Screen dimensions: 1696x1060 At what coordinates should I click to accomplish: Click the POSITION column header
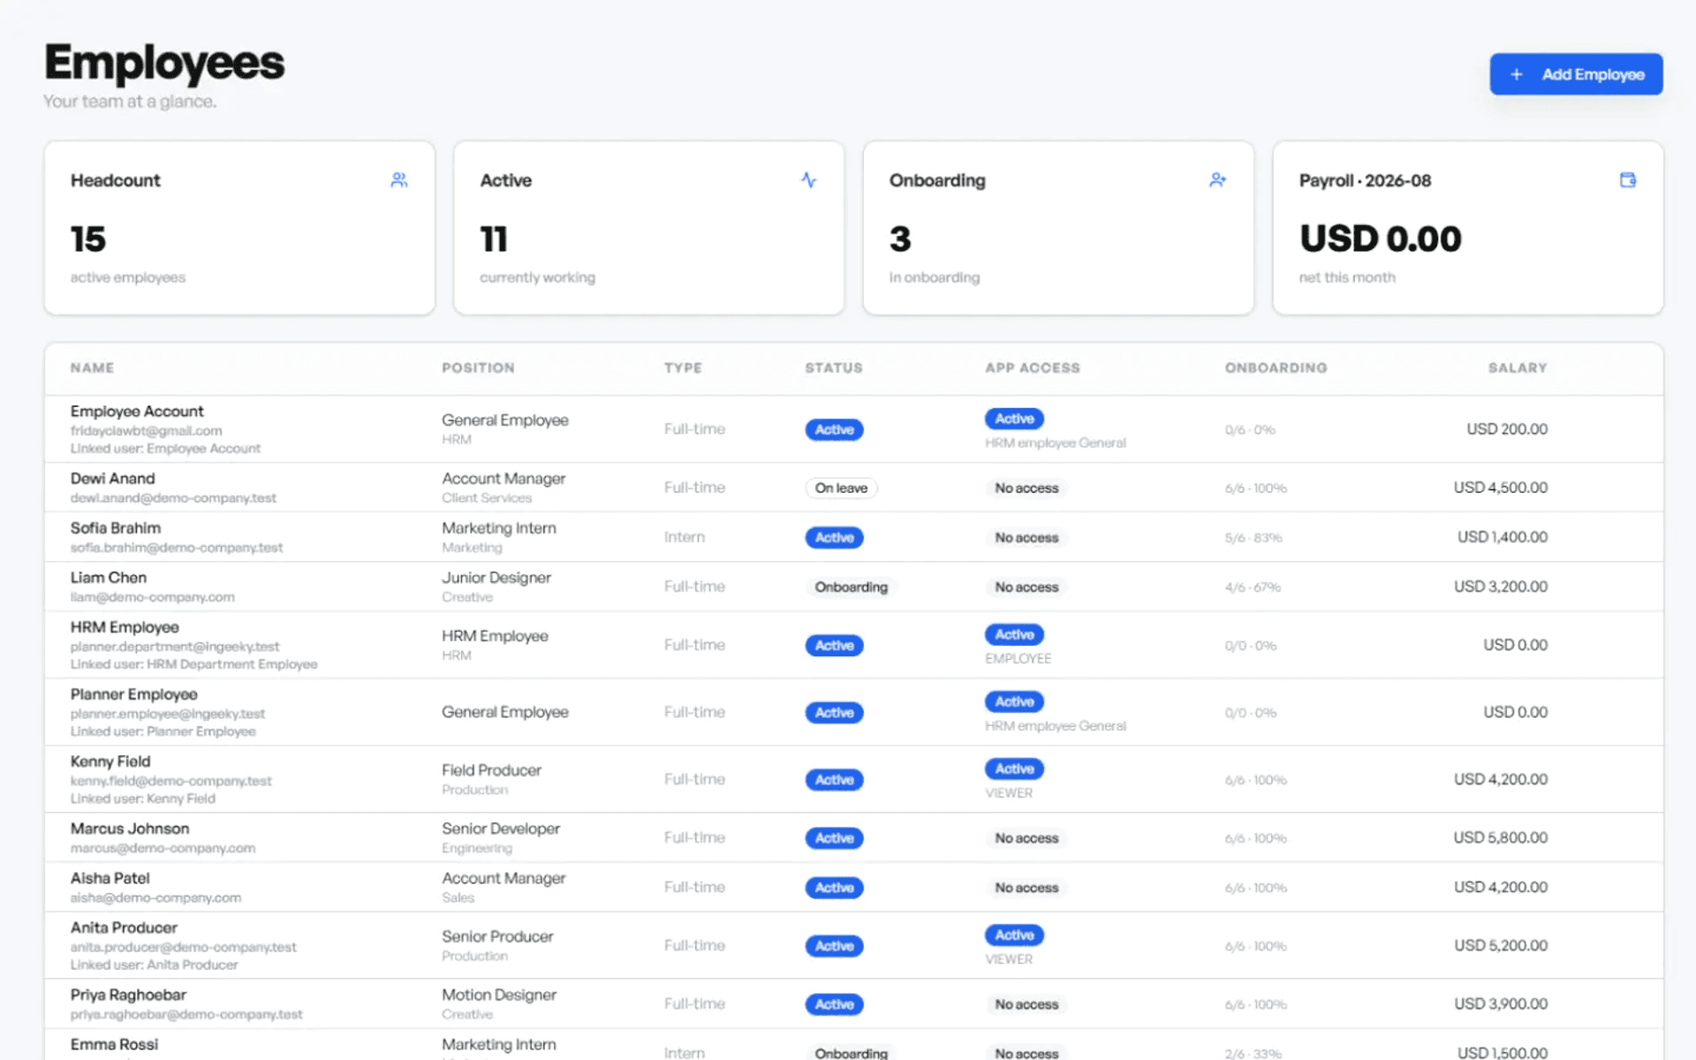coord(478,367)
